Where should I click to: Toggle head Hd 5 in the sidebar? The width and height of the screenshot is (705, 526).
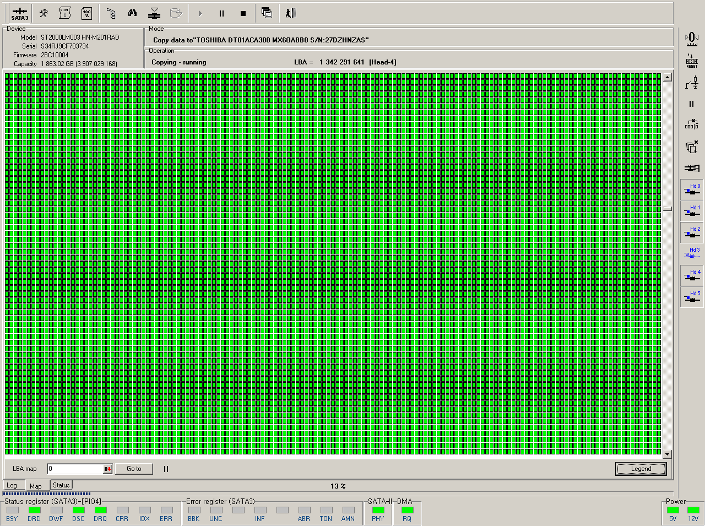tap(692, 297)
